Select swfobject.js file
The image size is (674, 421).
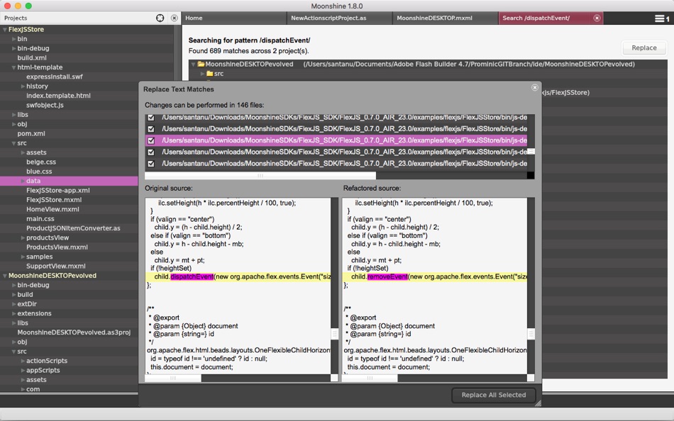45,105
